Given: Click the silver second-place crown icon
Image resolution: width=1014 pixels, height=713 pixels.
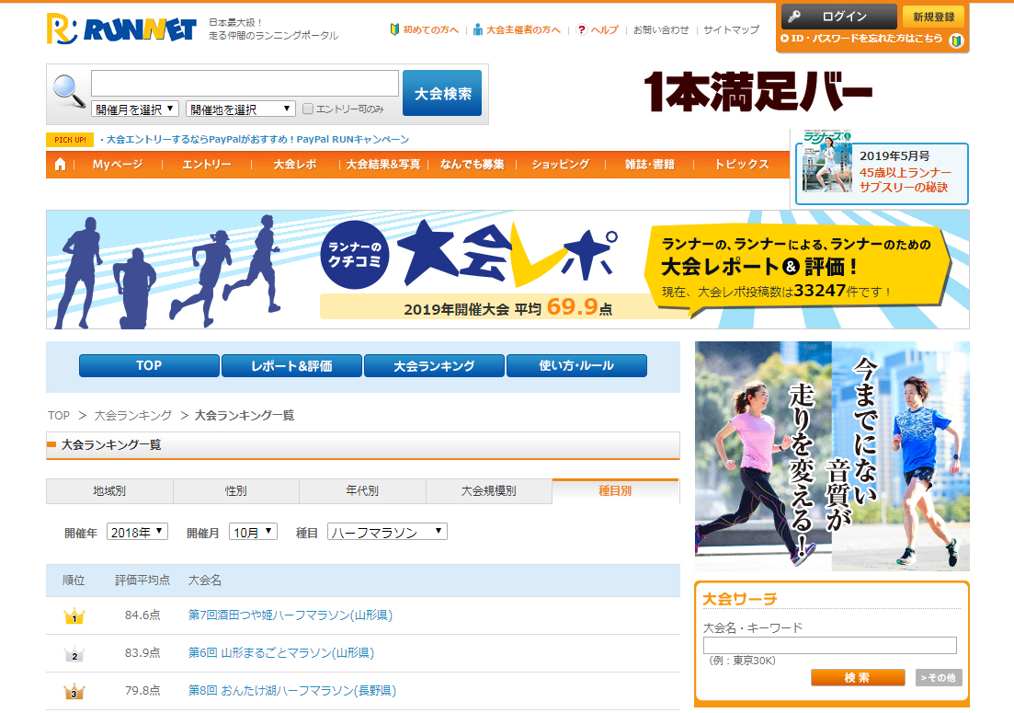Looking at the screenshot, I should coord(74,654).
